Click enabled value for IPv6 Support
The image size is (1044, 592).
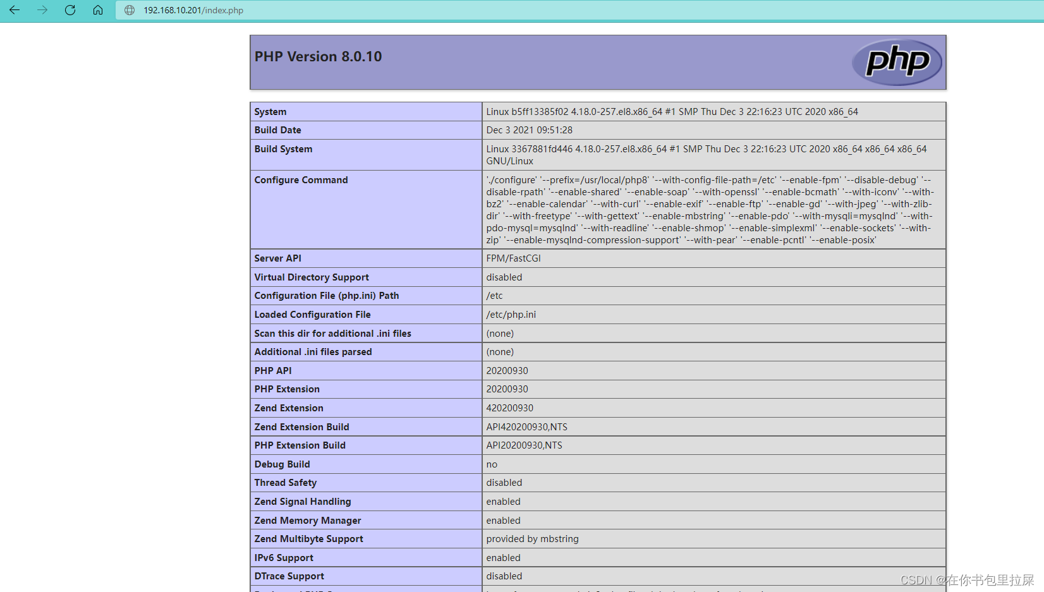[x=503, y=558]
